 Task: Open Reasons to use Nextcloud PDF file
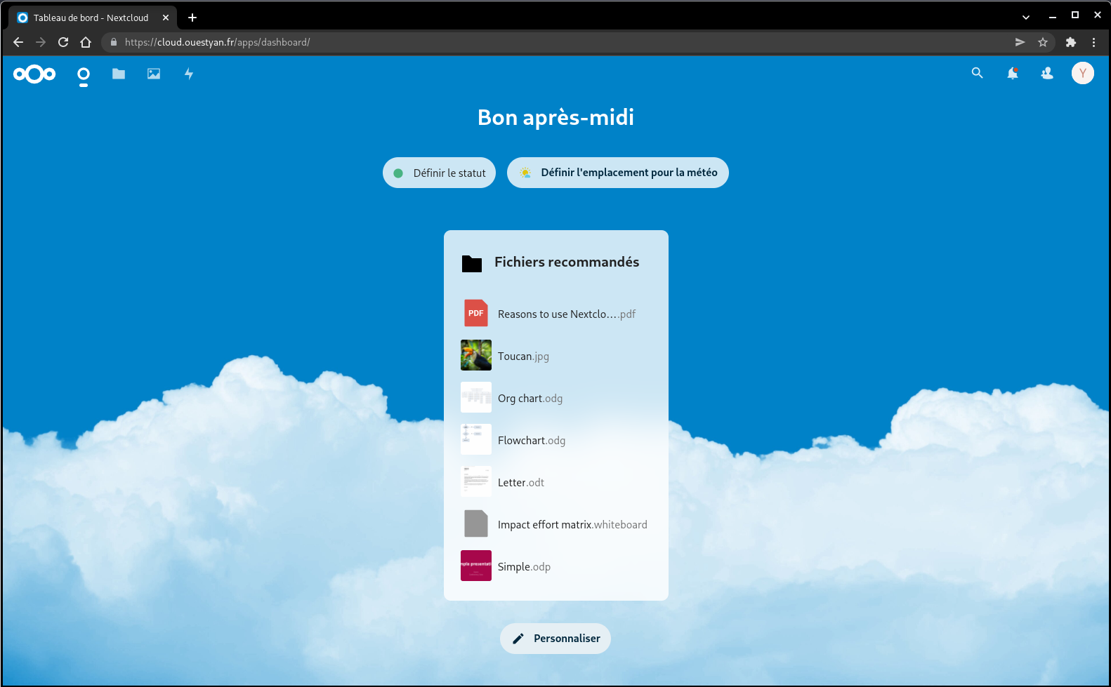566,314
